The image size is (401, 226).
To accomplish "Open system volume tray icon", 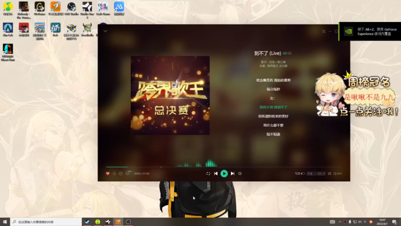I will (x=360, y=222).
